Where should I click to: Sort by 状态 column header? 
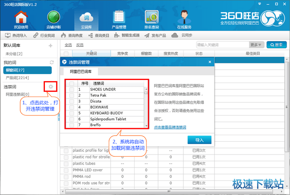199,54
